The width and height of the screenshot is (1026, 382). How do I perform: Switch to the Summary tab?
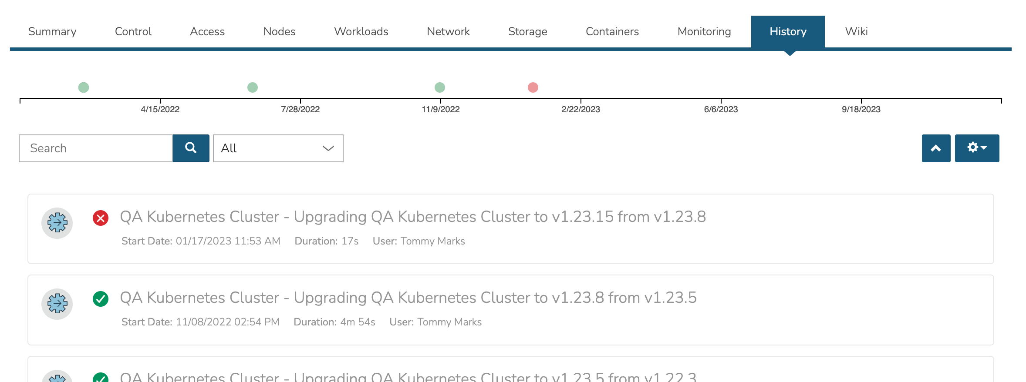pyautogui.click(x=52, y=31)
